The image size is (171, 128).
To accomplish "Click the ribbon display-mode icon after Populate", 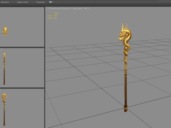I will click(x=51, y=2).
